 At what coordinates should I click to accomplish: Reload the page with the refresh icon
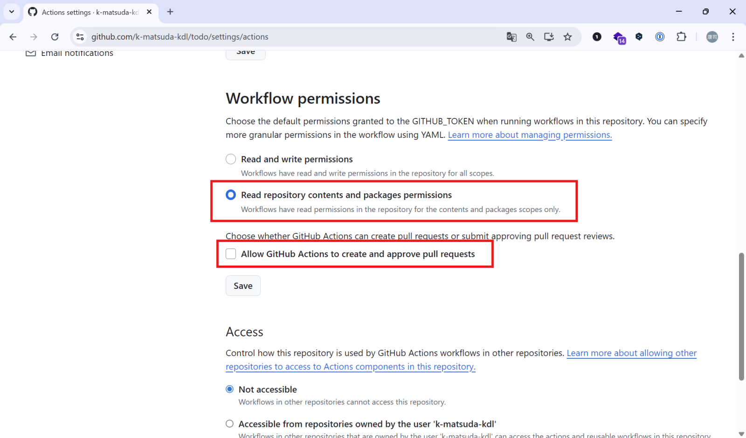pos(55,37)
